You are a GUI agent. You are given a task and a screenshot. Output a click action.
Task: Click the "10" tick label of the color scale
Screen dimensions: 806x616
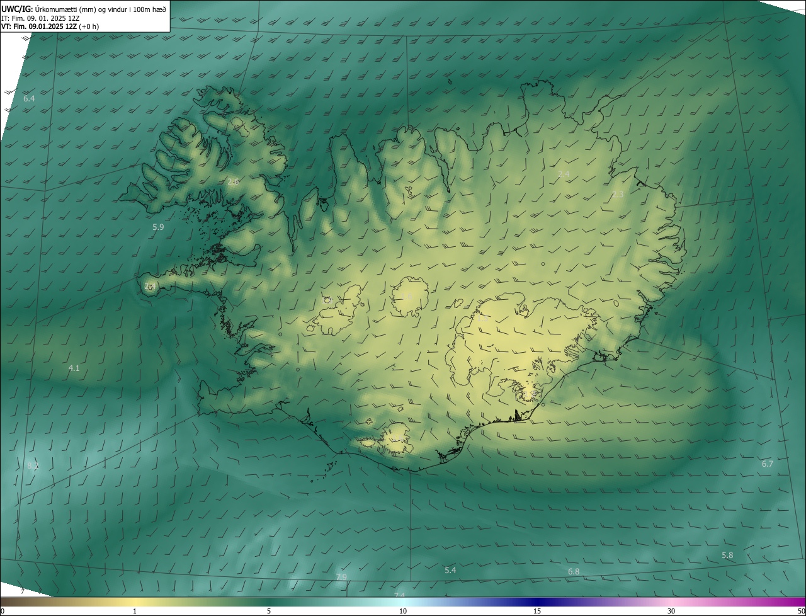(x=403, y=611)
